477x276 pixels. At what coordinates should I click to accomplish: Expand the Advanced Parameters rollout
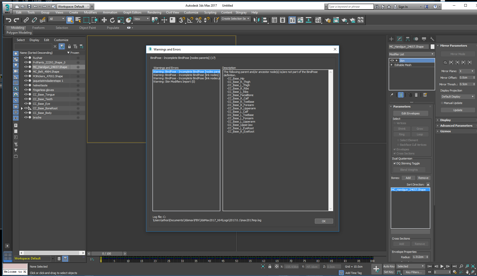[x=456, y=126]
